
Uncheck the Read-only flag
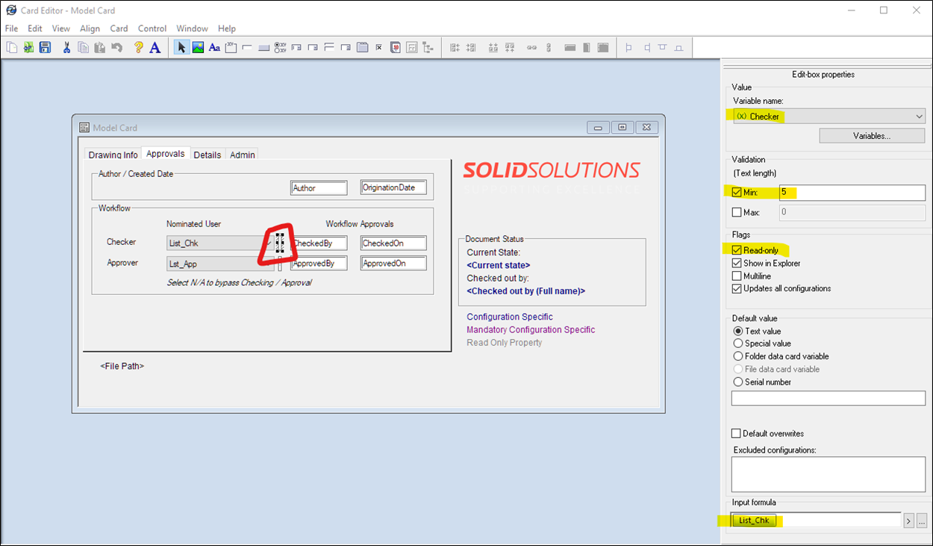pos(737,250)
